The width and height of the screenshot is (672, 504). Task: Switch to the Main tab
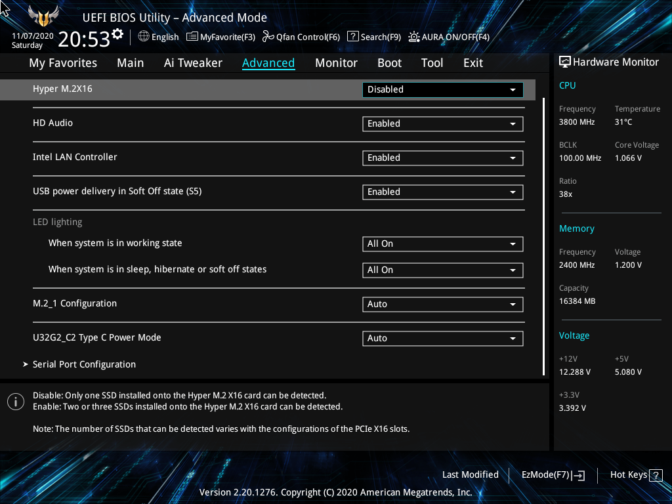[x=131, y=63]
